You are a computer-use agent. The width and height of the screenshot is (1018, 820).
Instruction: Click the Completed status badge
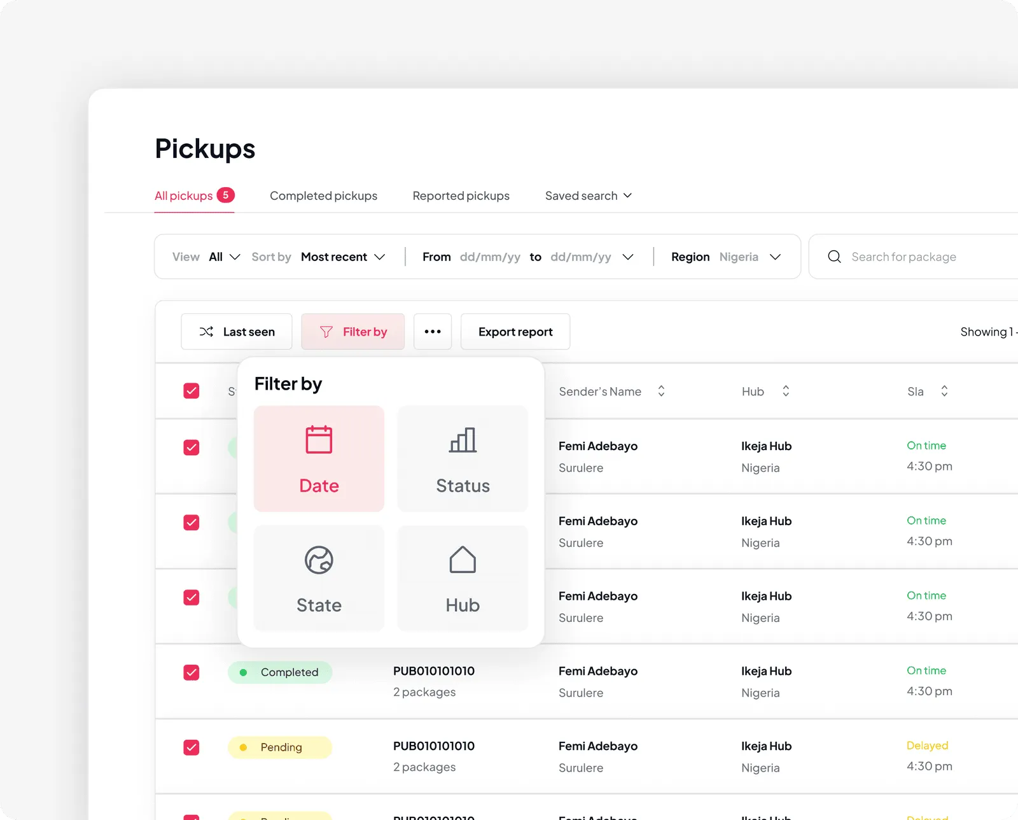pos(280,672)
